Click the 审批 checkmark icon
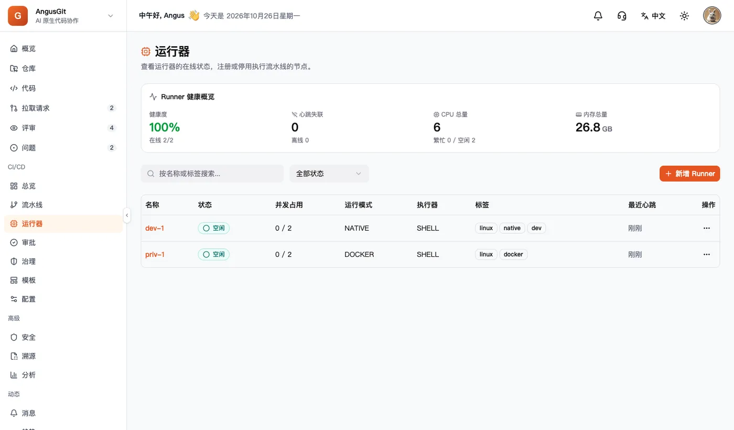Image resolution: width=734 pixels, height=430 pixels. pos(14,243)
